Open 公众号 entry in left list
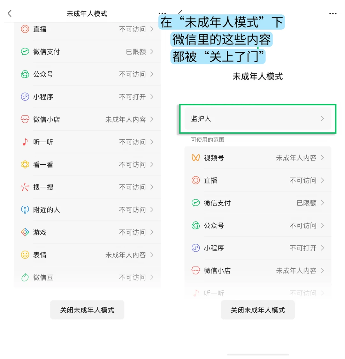 pos(87,74)
